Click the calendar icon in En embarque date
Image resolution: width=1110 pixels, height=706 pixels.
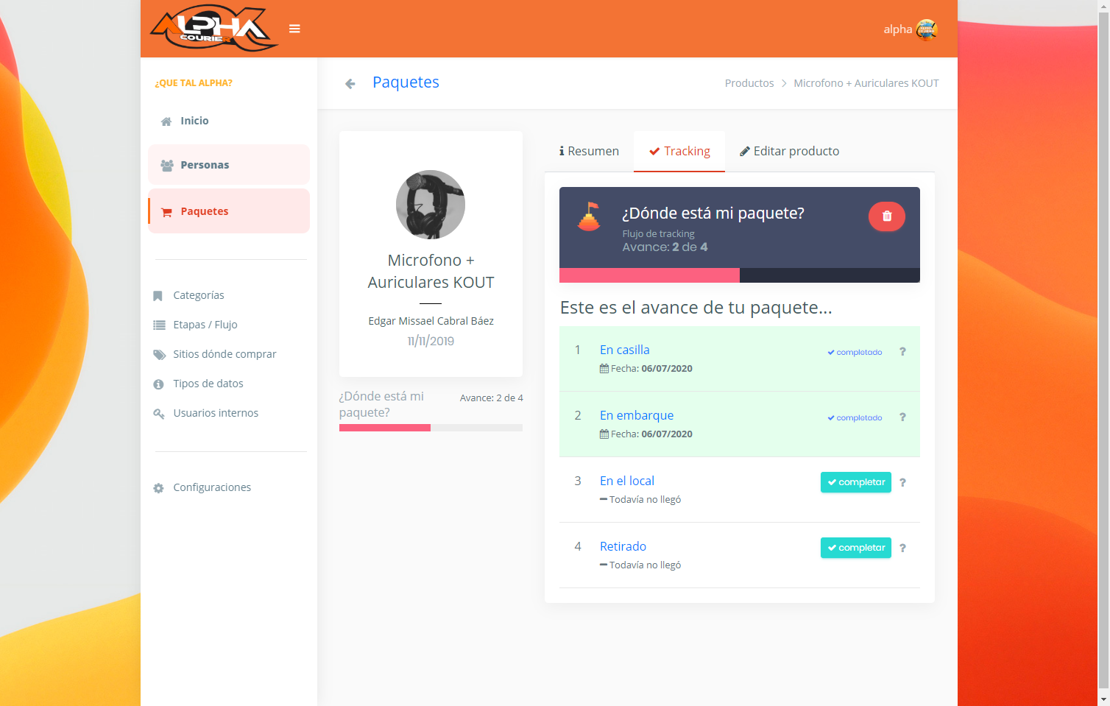pyautogui.click(x=604, y=434)
